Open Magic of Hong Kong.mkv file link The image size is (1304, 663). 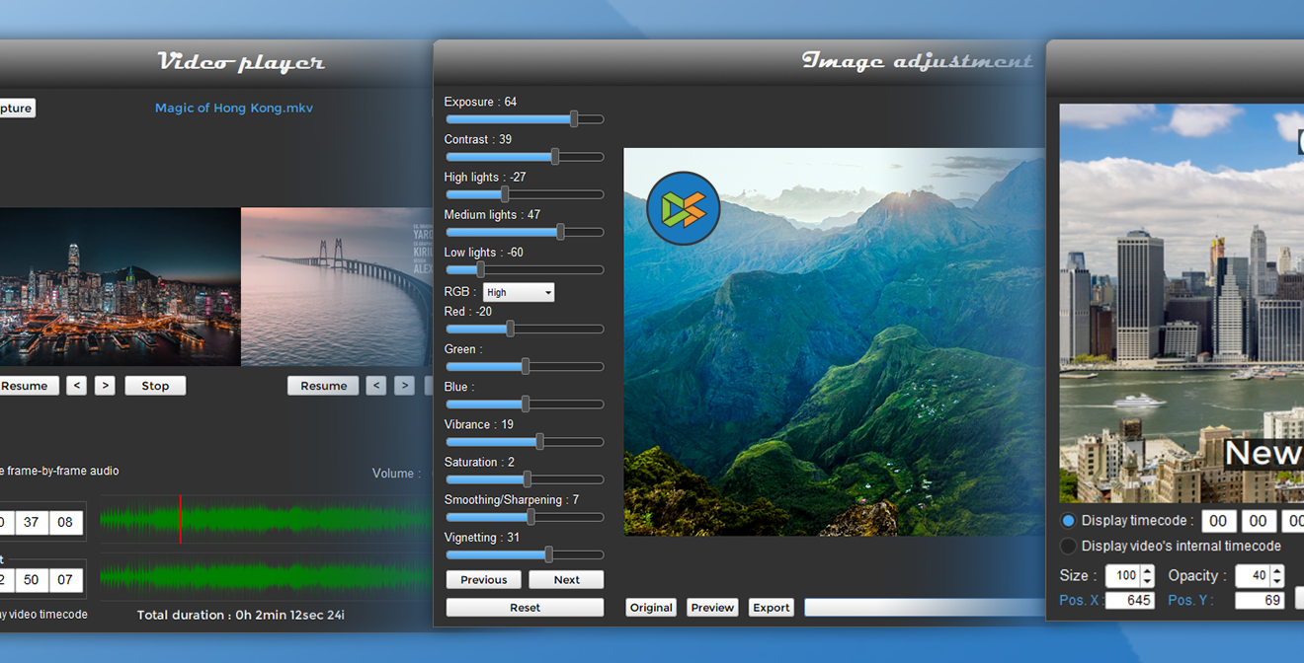(234, 108)
